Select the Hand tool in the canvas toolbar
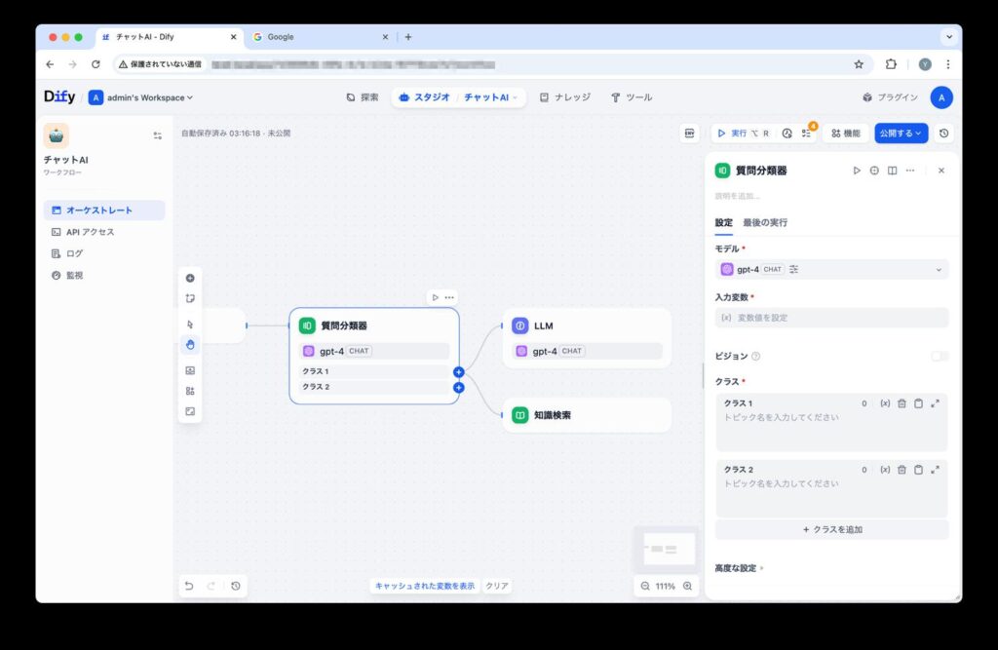This screenshot has width=998, height=650. (x=190, y=344)
